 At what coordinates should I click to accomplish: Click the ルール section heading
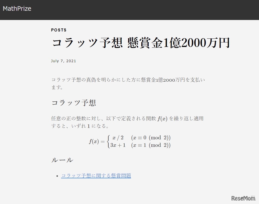pyautogui.click(x=62, y=160)
